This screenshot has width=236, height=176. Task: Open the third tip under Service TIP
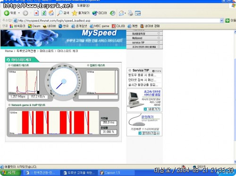click(143, 85)
